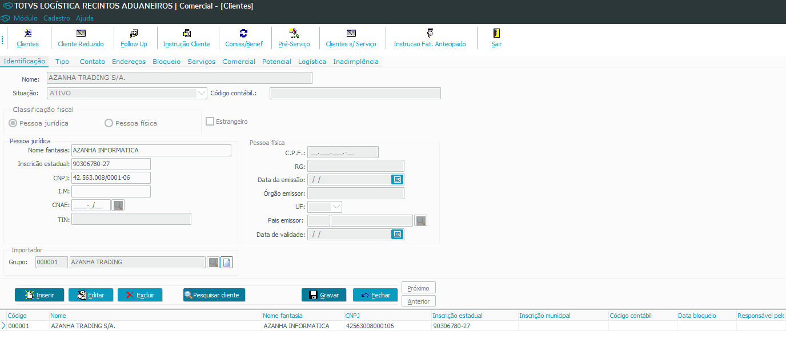Click the TIN input field

coord(131,219)
